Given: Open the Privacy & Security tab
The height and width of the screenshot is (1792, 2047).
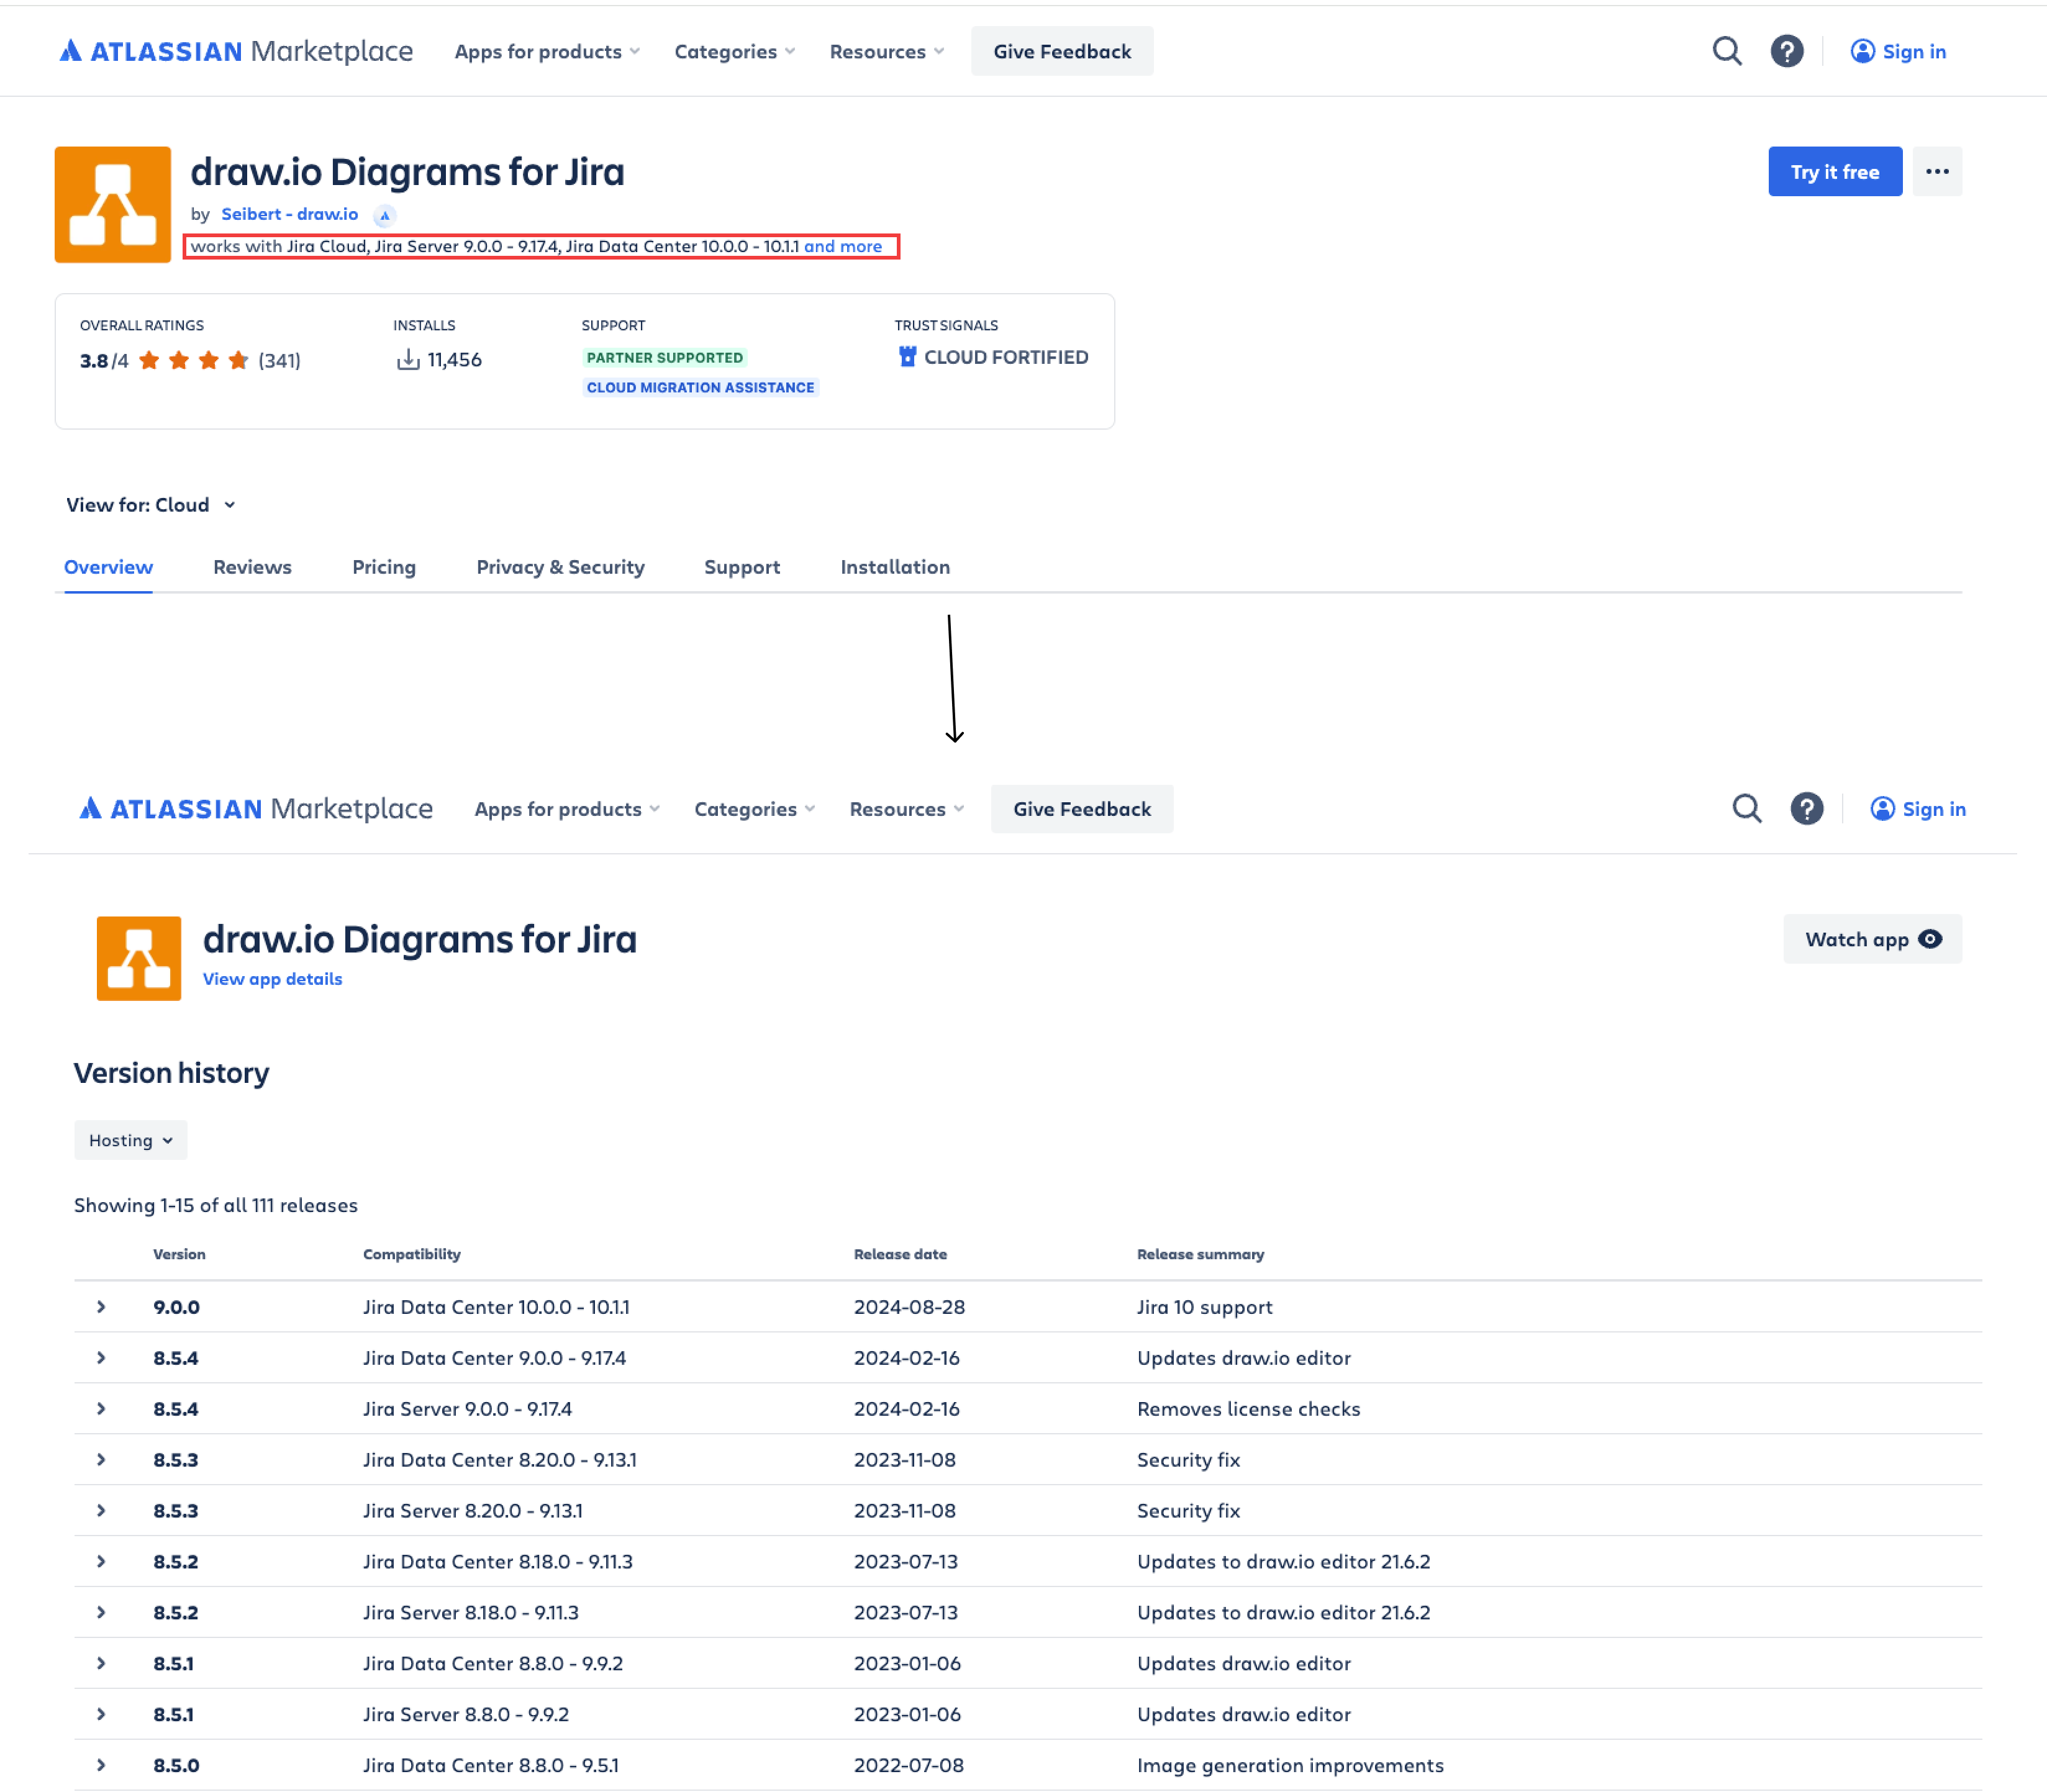Looking at the screenshot, I should (560, 567).
